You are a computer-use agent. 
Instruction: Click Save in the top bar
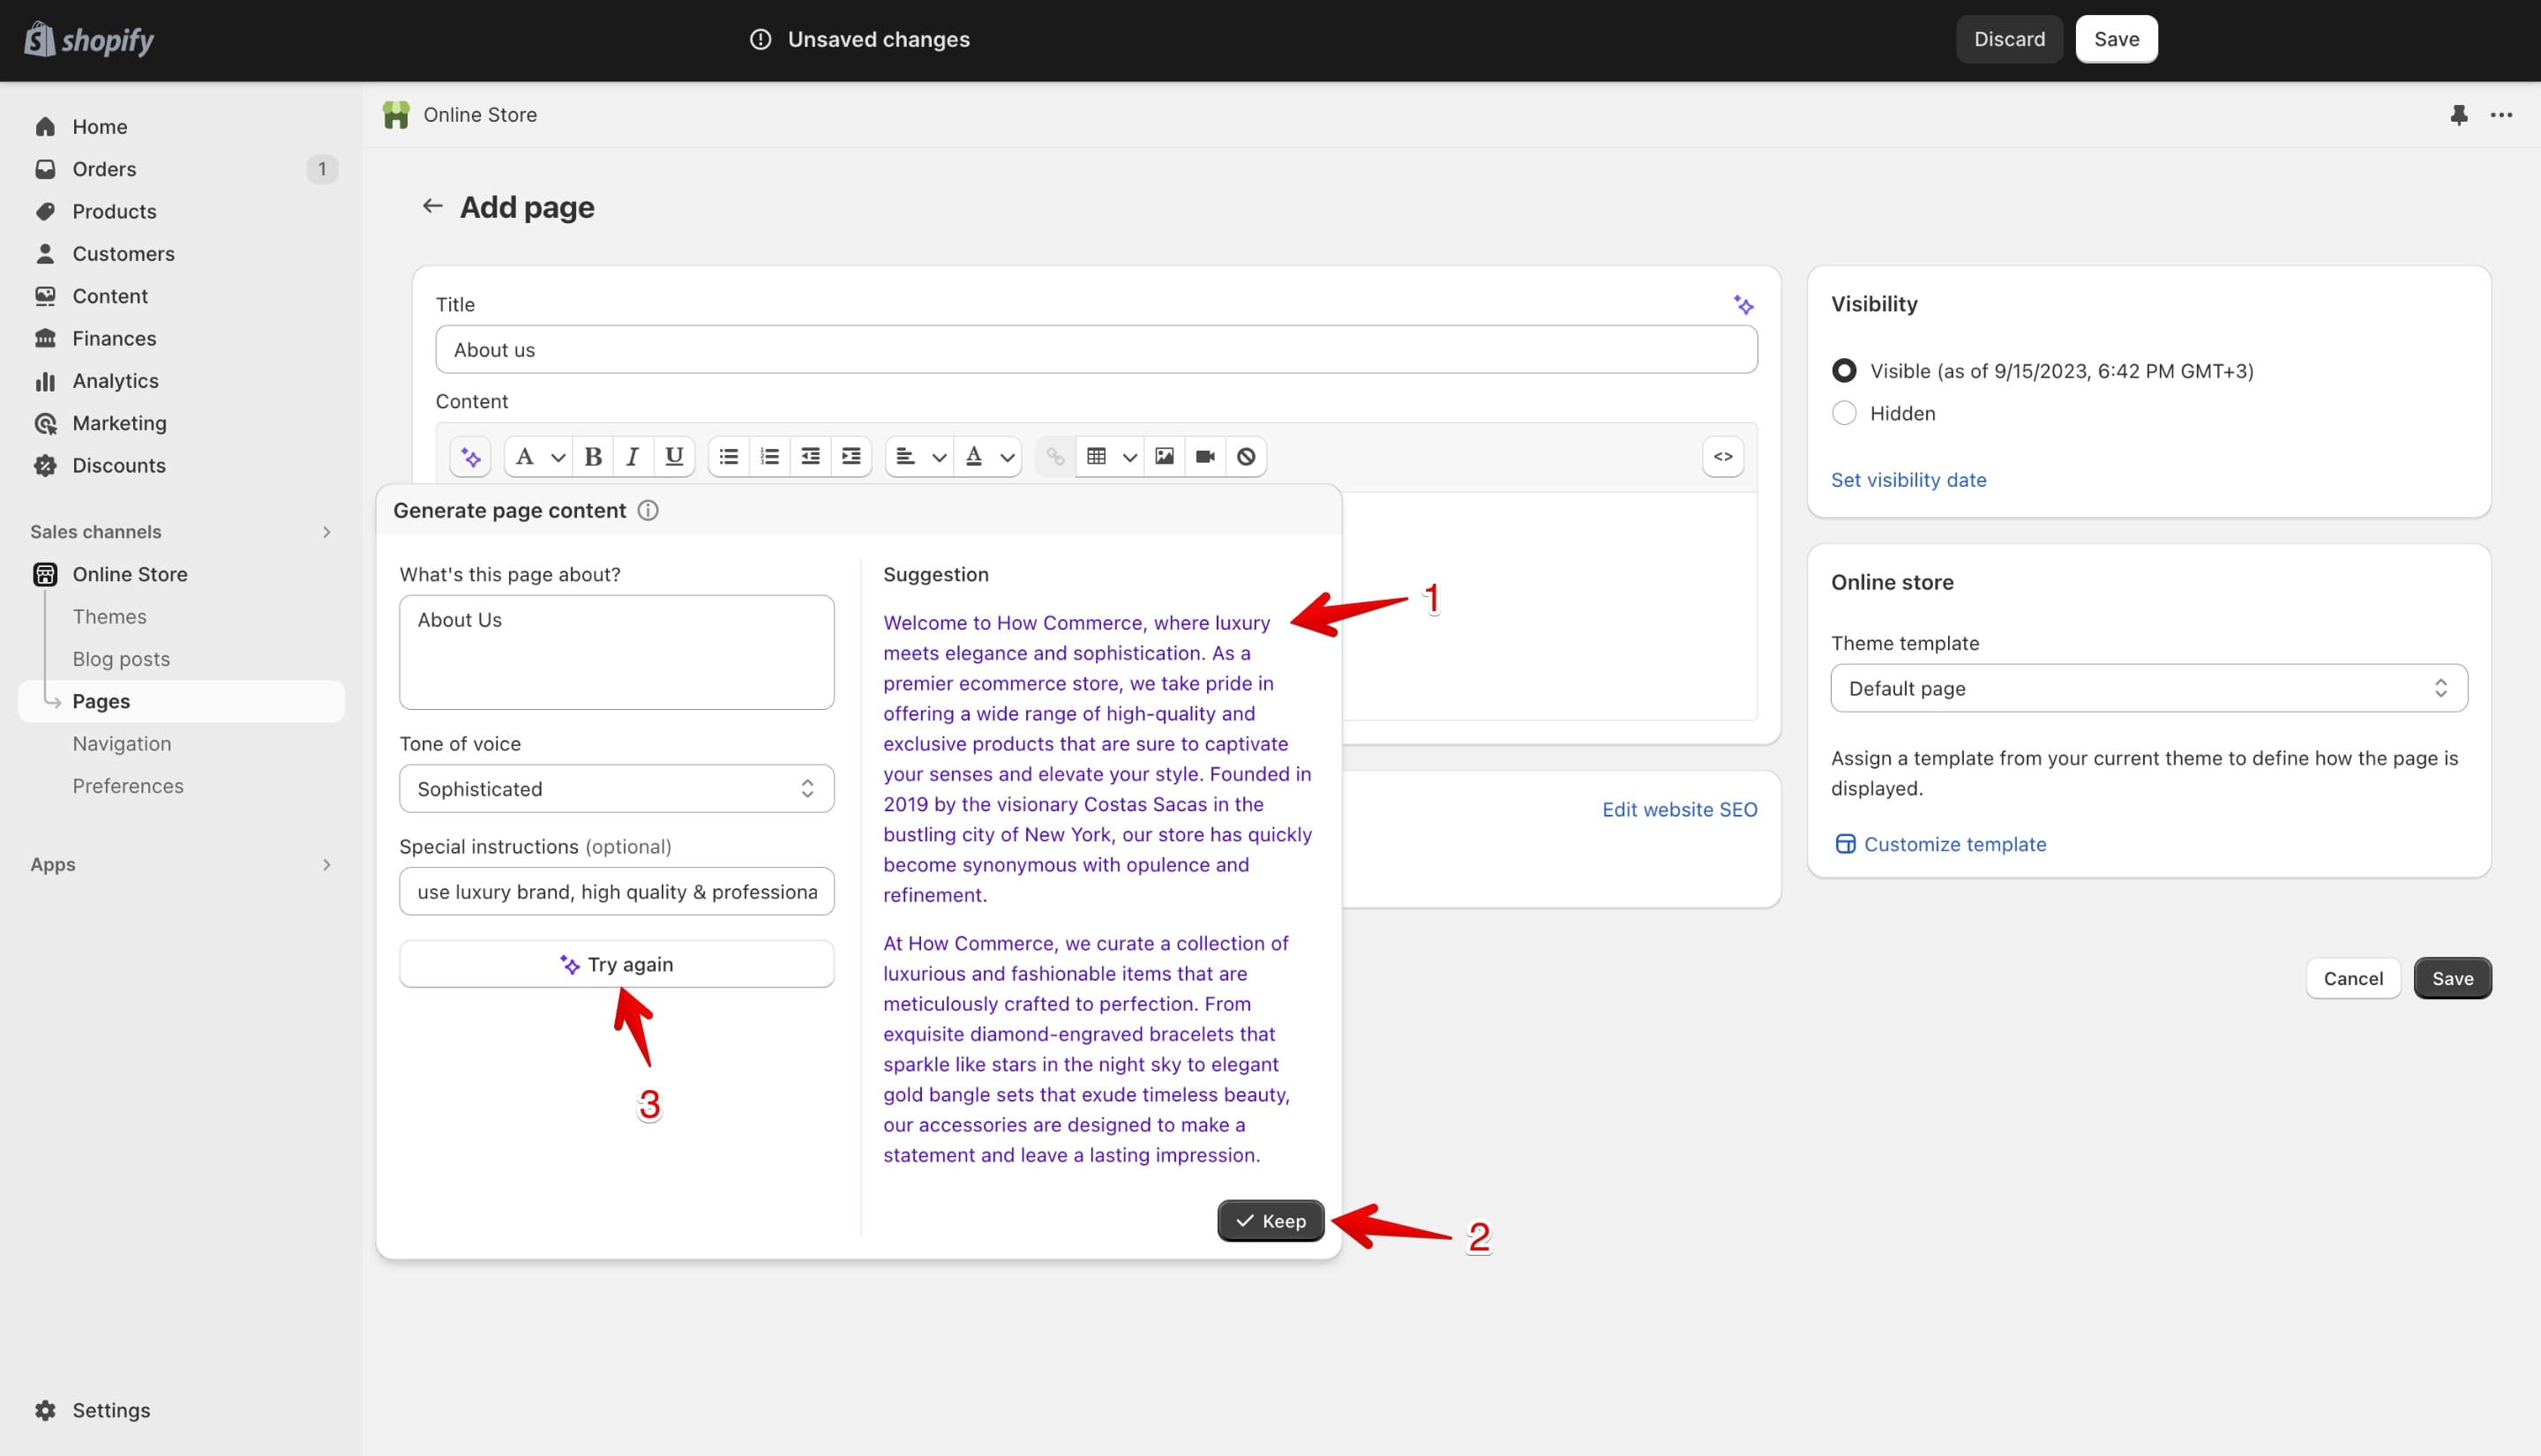(x=2116, y=39)
